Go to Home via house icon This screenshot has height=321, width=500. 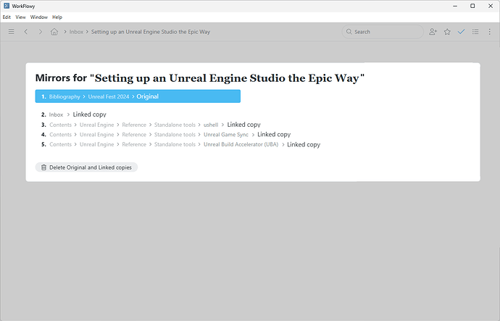click(54, 32)
